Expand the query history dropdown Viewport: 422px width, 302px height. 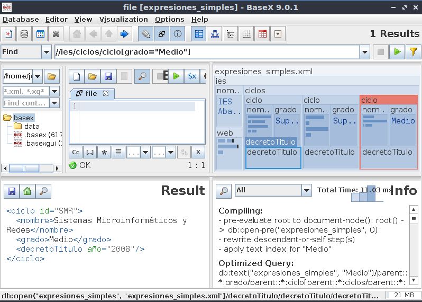(x=364, y=52)
